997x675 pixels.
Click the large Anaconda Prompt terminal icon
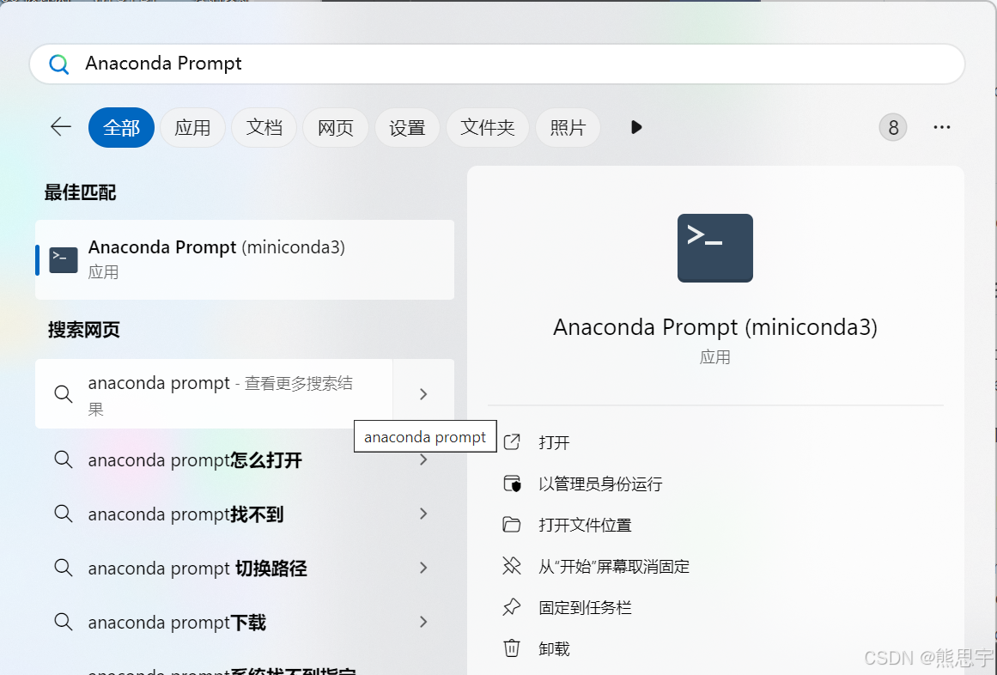tap(714, 248)
